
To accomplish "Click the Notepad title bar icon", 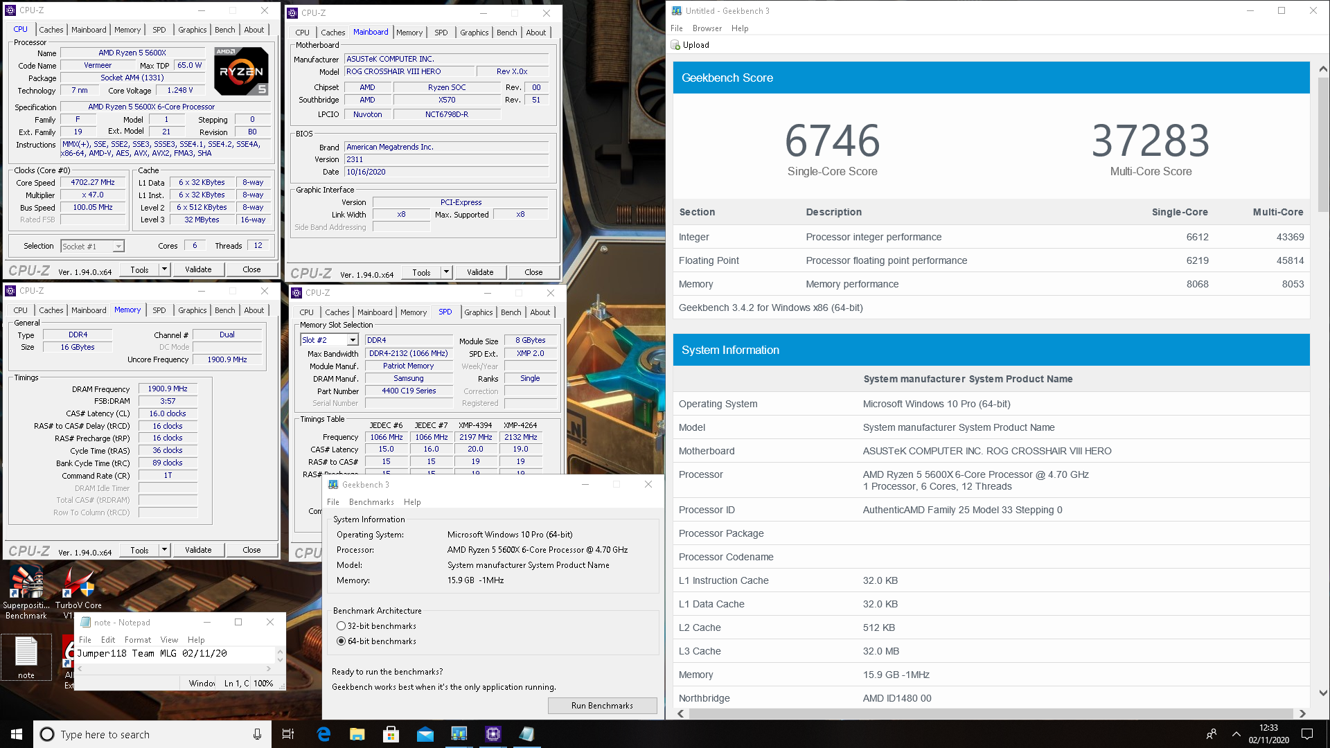I will (86, 622).
